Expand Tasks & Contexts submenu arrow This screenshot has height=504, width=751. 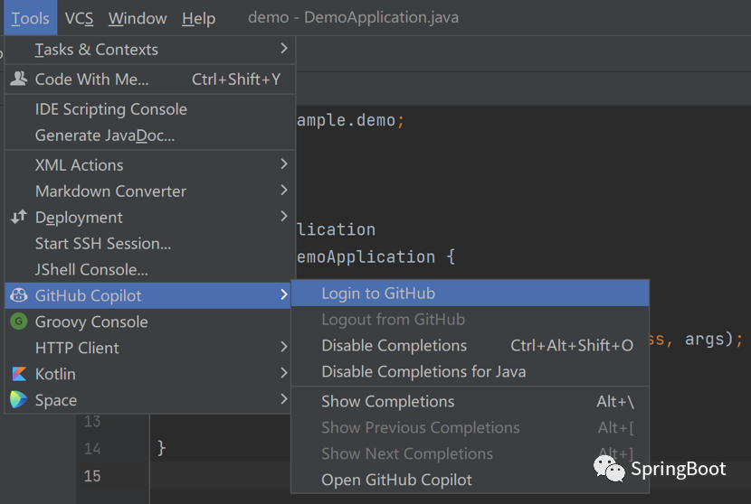[x=283, y=48]
